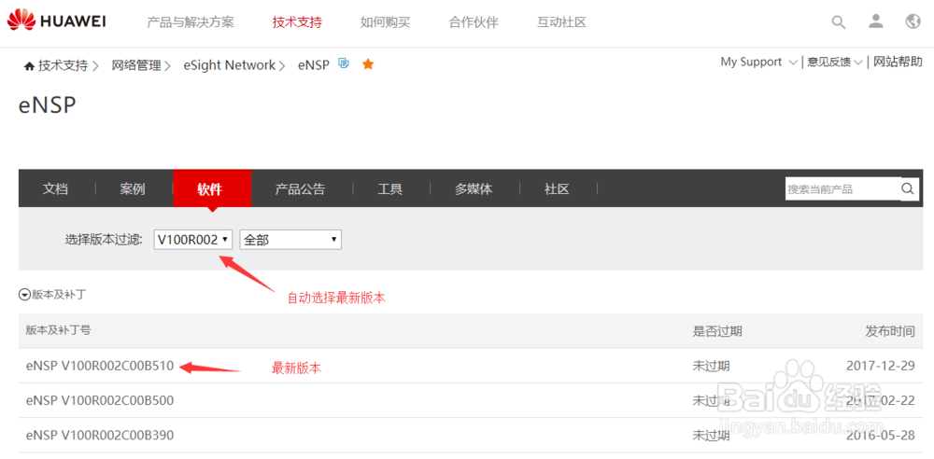Open eNSP V100R002C00B500 version link
This screenshot has height=459, width=934.
point(100,400)
